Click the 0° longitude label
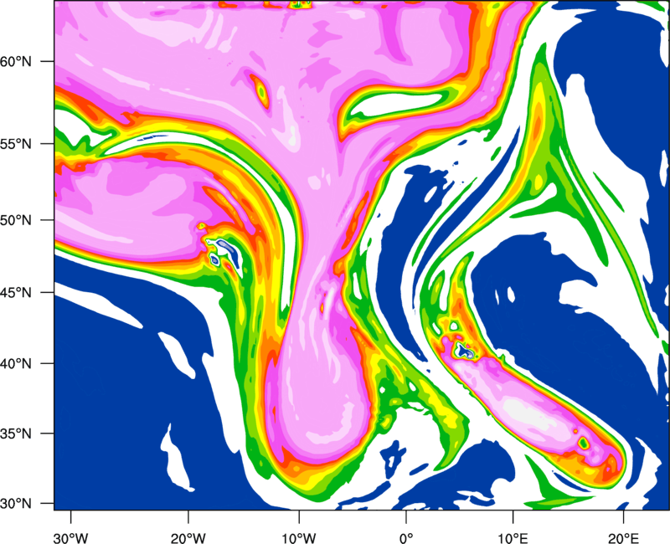This screenshot has width=670, height=544. tap(406, 538)
